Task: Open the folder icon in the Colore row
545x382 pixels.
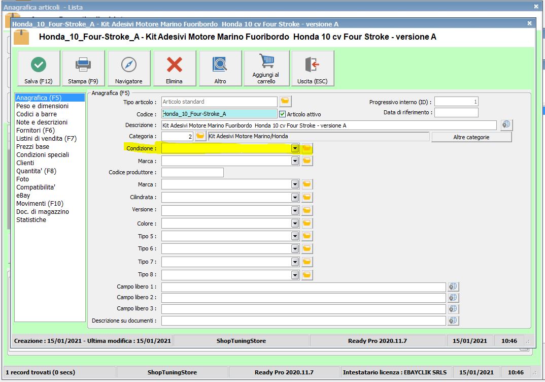Action: (307, 224)
